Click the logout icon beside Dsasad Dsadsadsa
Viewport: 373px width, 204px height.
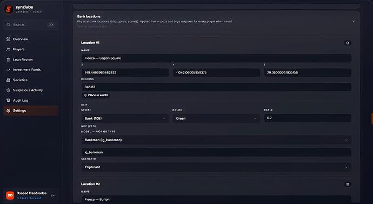coord(53,195)
